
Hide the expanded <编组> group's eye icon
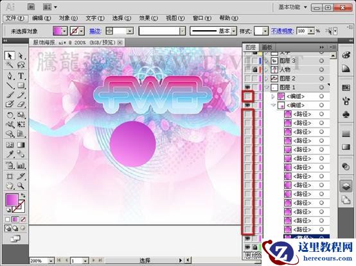[247, 105]
